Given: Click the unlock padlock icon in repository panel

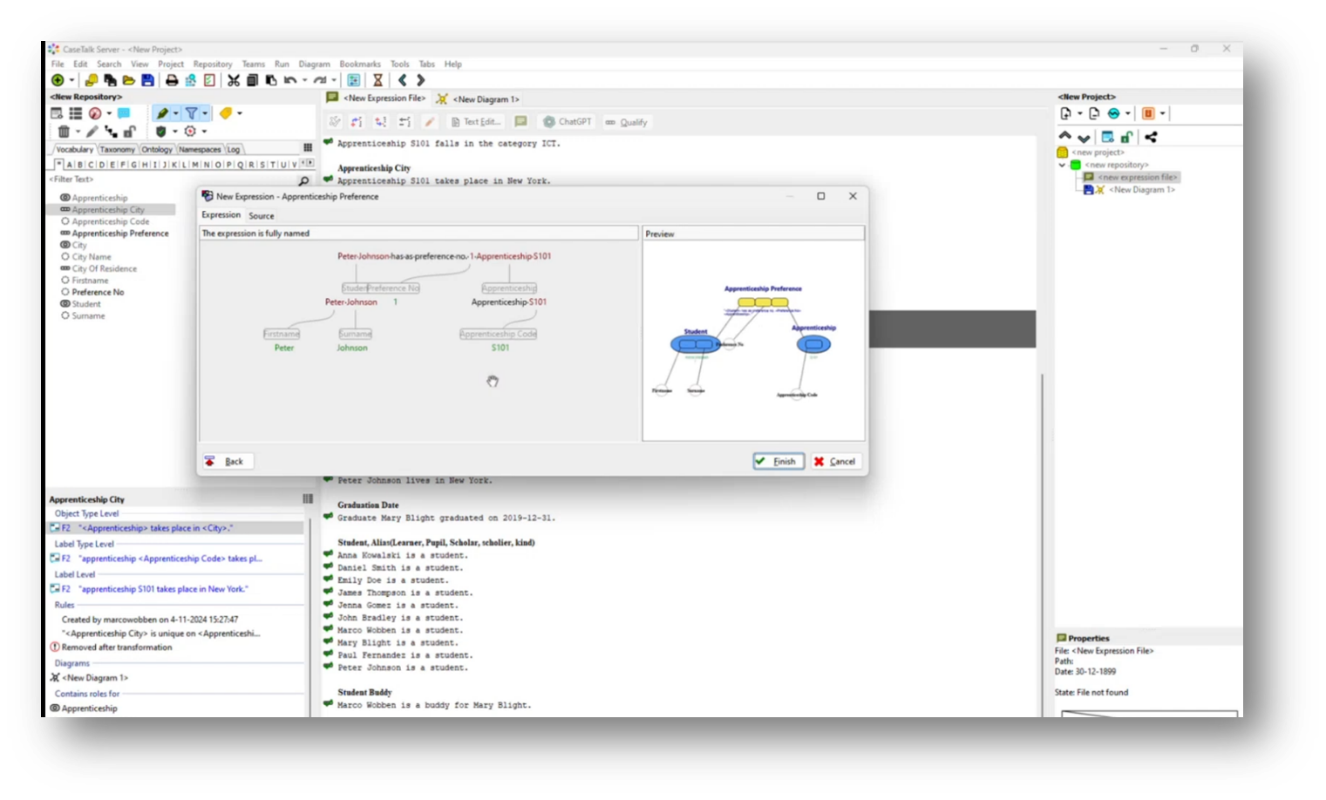Looking at the screenshot, I should (x=129, y=132).
